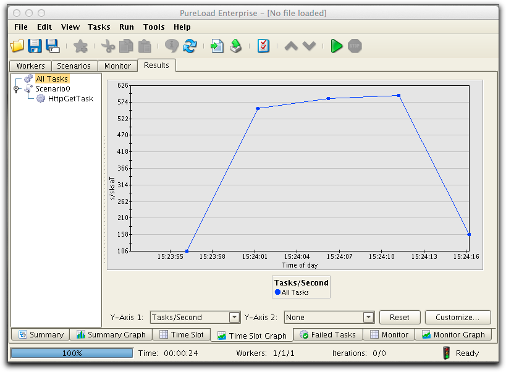This screenshot has height=372, width=506.
Task: Open the Summary bottom tab
Action: (41, 334)
